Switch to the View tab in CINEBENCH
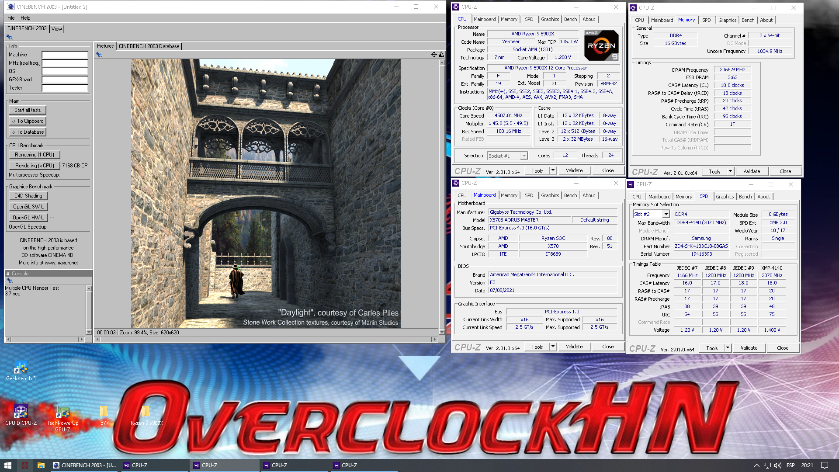The image size is (839, 472). [x=57, y=29]
